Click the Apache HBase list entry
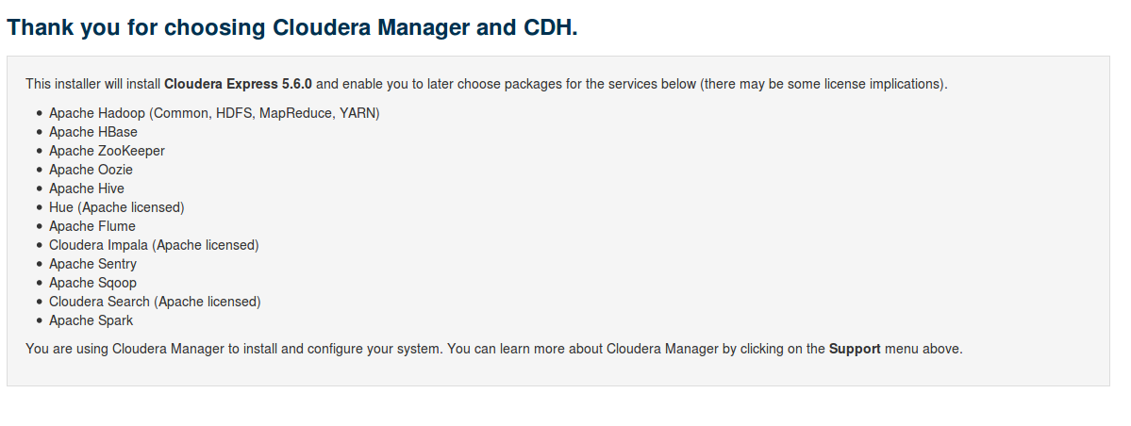Screen dimensions: 1131x426 tap(93, 132)
